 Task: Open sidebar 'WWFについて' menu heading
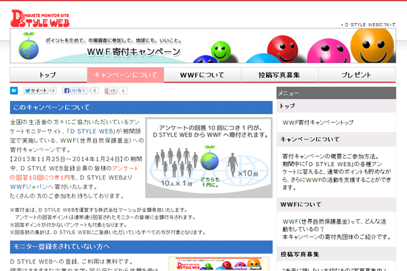[x=300, y=204]
